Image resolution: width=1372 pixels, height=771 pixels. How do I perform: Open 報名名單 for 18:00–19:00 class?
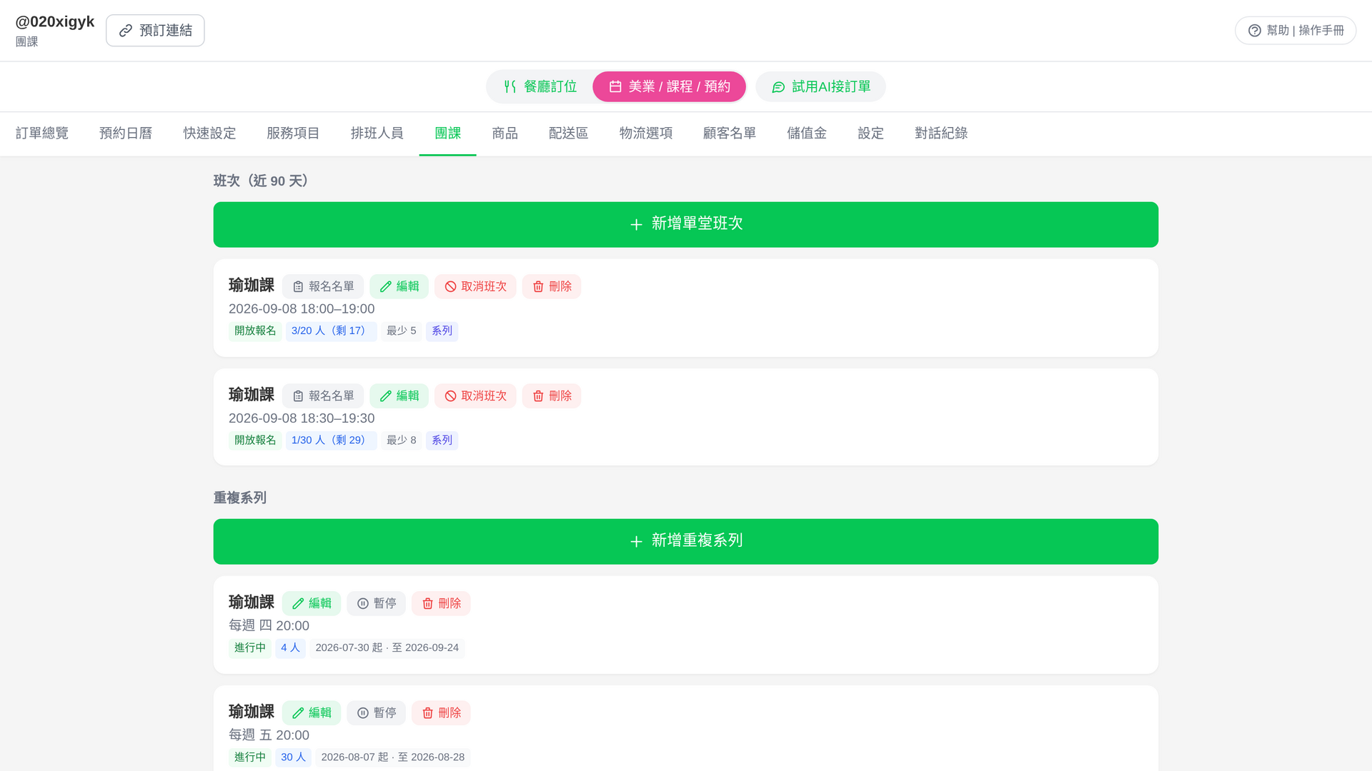(x=323, y=286)
